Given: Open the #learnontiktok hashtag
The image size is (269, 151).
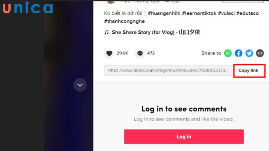Looking at the screenshot, I should pyautogui.click(x=199, y=13).
